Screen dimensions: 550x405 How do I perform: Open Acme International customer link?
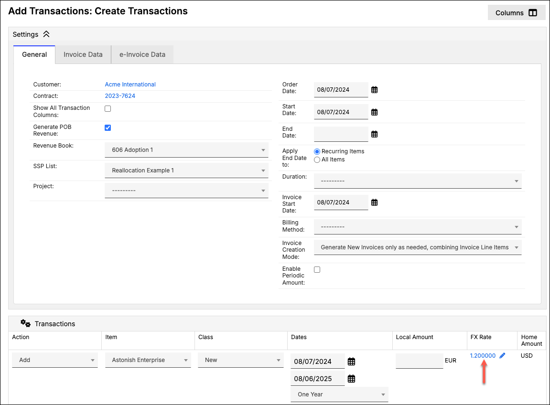130,85
